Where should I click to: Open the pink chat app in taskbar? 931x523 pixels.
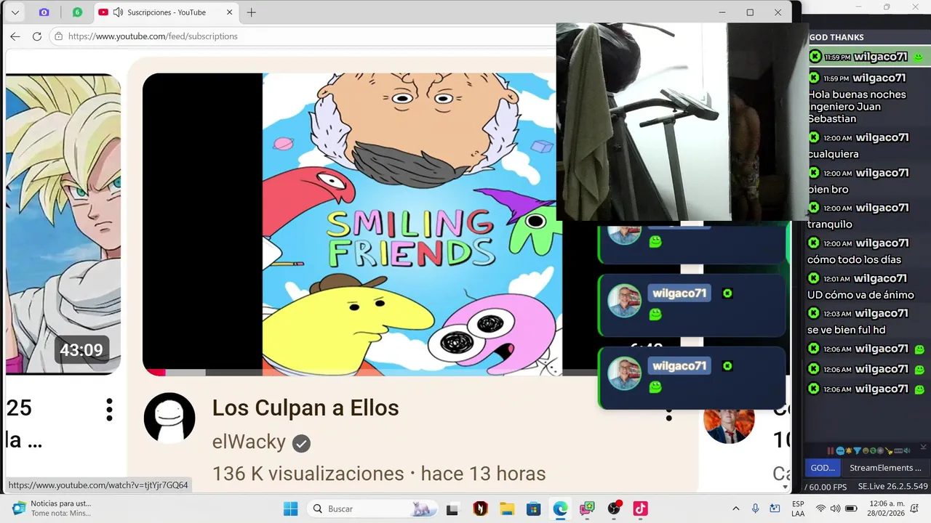click(x=587, y=508)
